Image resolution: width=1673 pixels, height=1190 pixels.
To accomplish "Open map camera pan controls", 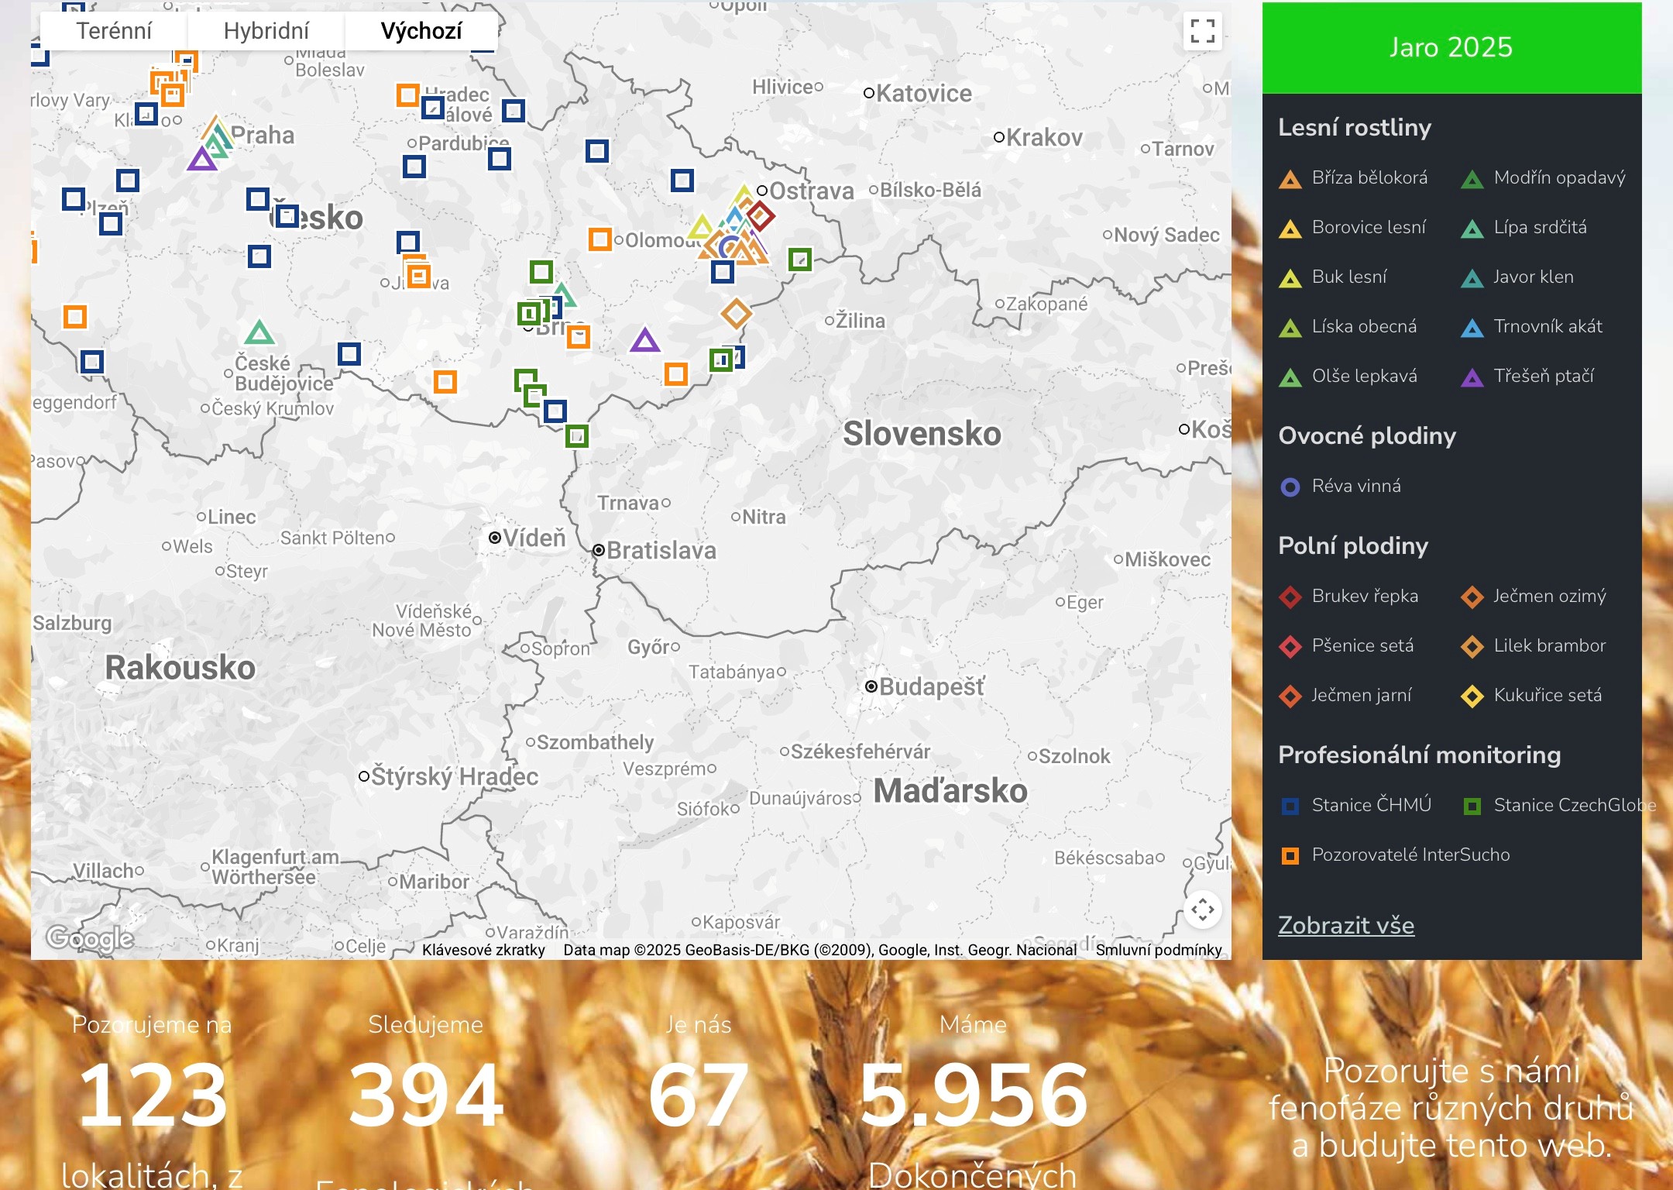I will (x=1202, y=909).
